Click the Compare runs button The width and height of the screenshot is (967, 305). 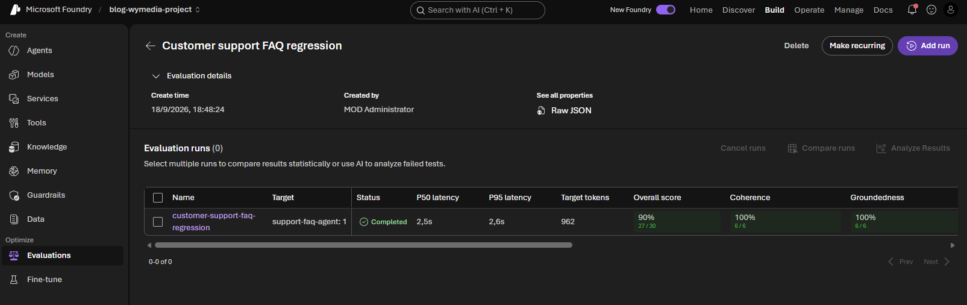pos(821,148)
